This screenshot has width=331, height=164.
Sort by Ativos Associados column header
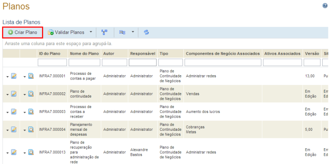(282, 54)
